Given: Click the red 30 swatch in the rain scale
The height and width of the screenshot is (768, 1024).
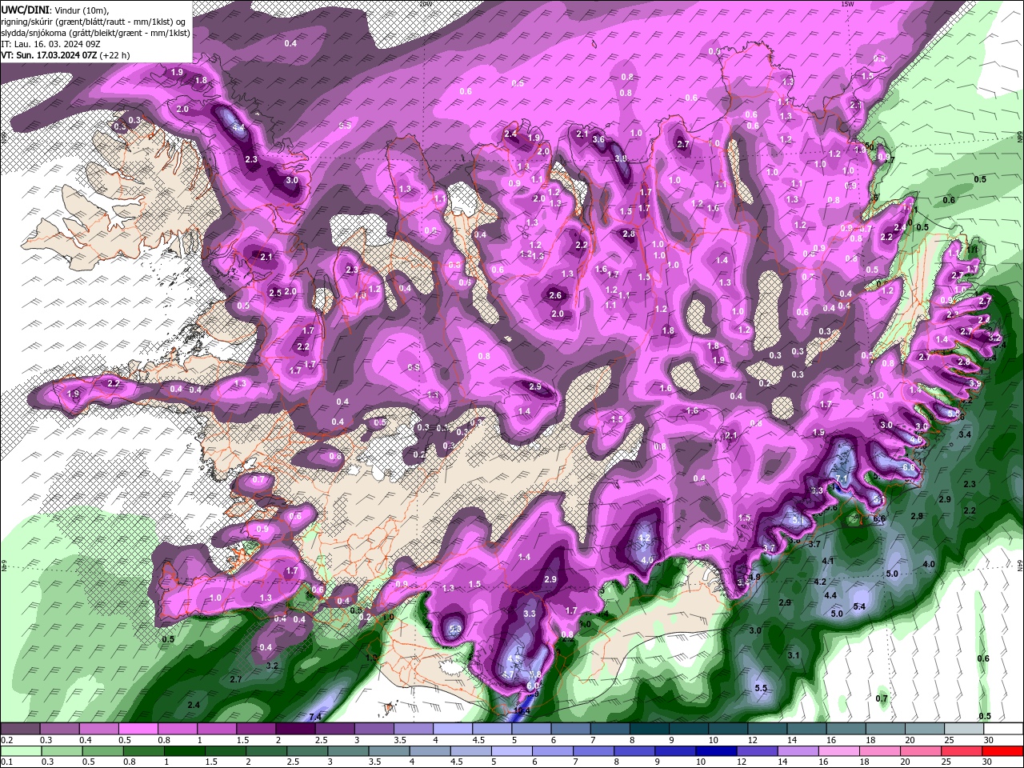Looking at the screenshot, I should pos(1003,751).
